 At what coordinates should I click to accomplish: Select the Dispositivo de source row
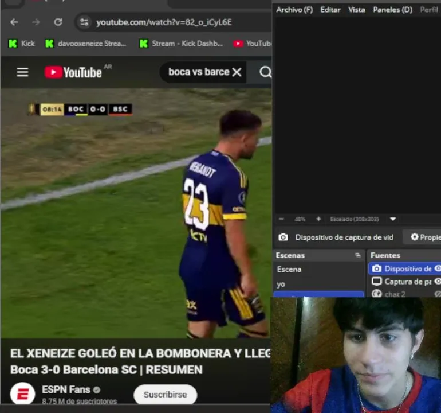pos(404,269)
